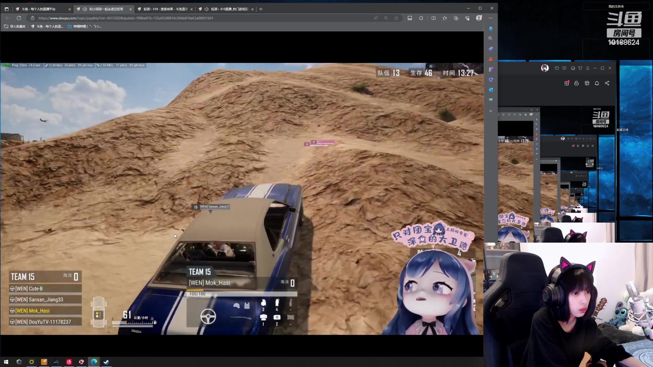Viewport: 653px width, 367px height.
Task: Open hamburger menu in streaming client
Action: pos(588,68)
